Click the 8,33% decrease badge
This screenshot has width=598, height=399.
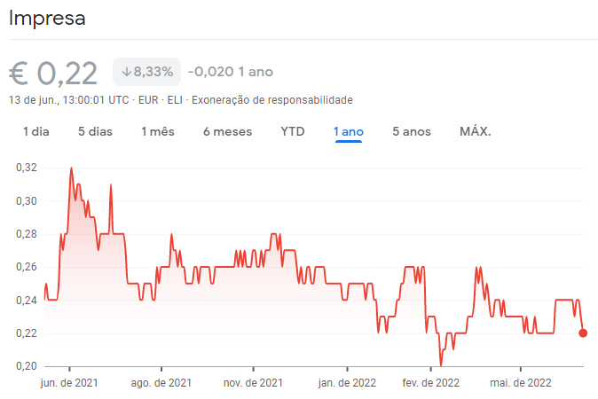pyautogui.click(x=146, y=72)
